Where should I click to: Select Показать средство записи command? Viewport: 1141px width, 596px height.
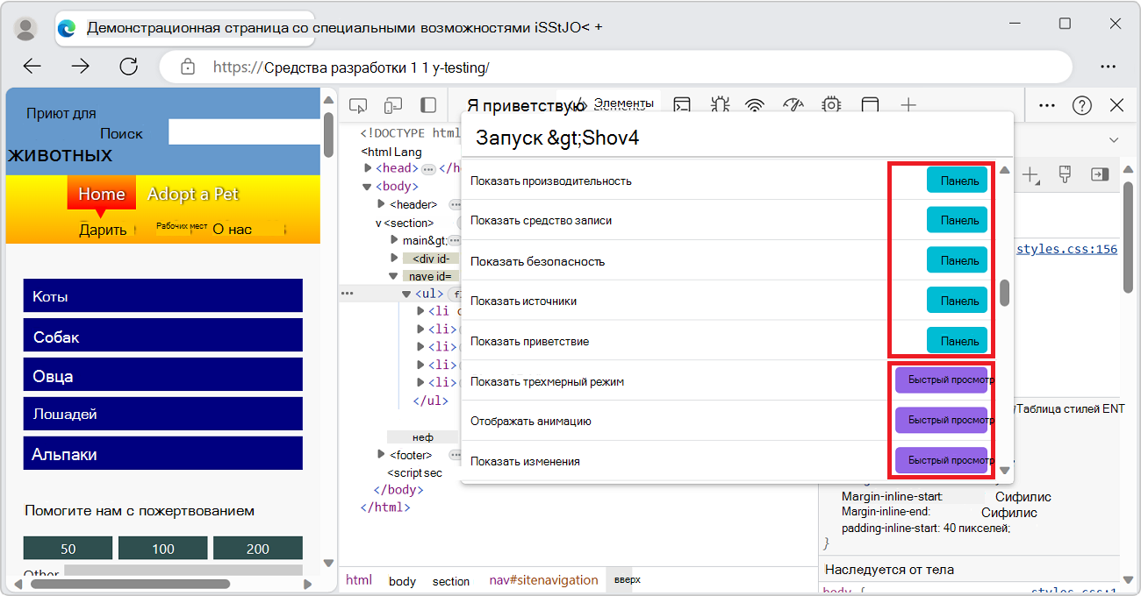click(674, 220)
